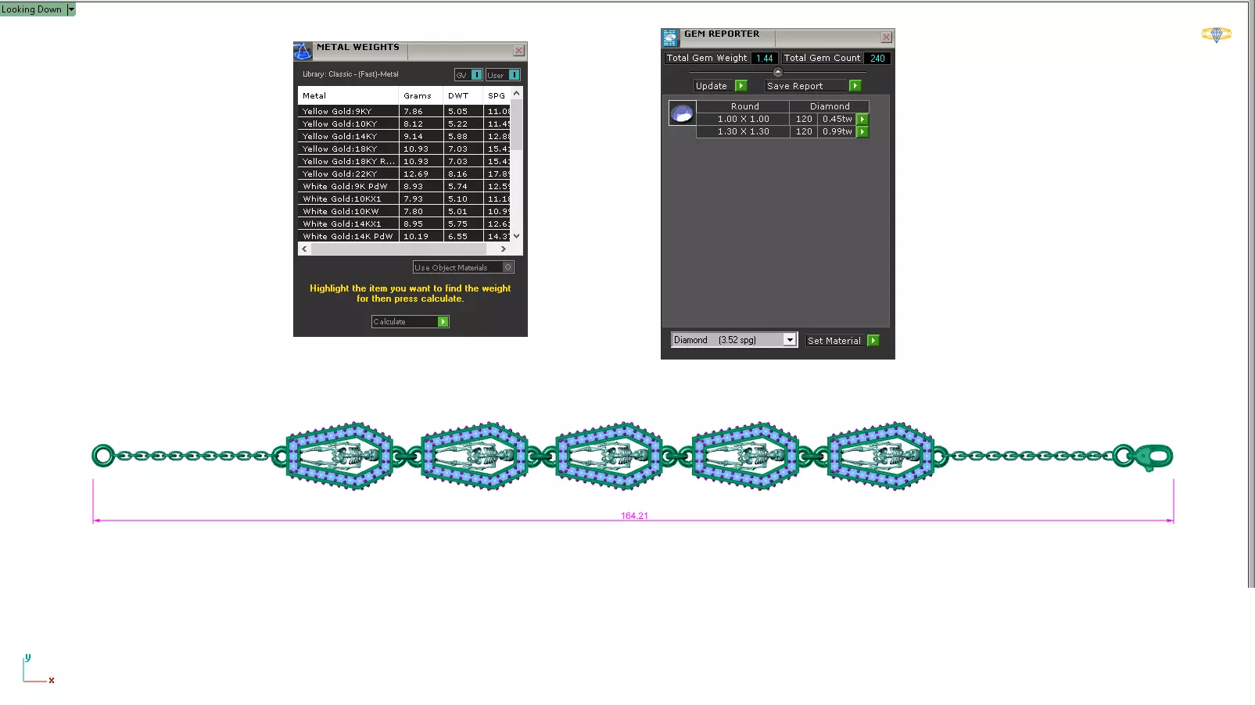Click the 7.86 grams cell for 9KY
The width and height of the screenshot is (1255, 705).
click(421, 112)
